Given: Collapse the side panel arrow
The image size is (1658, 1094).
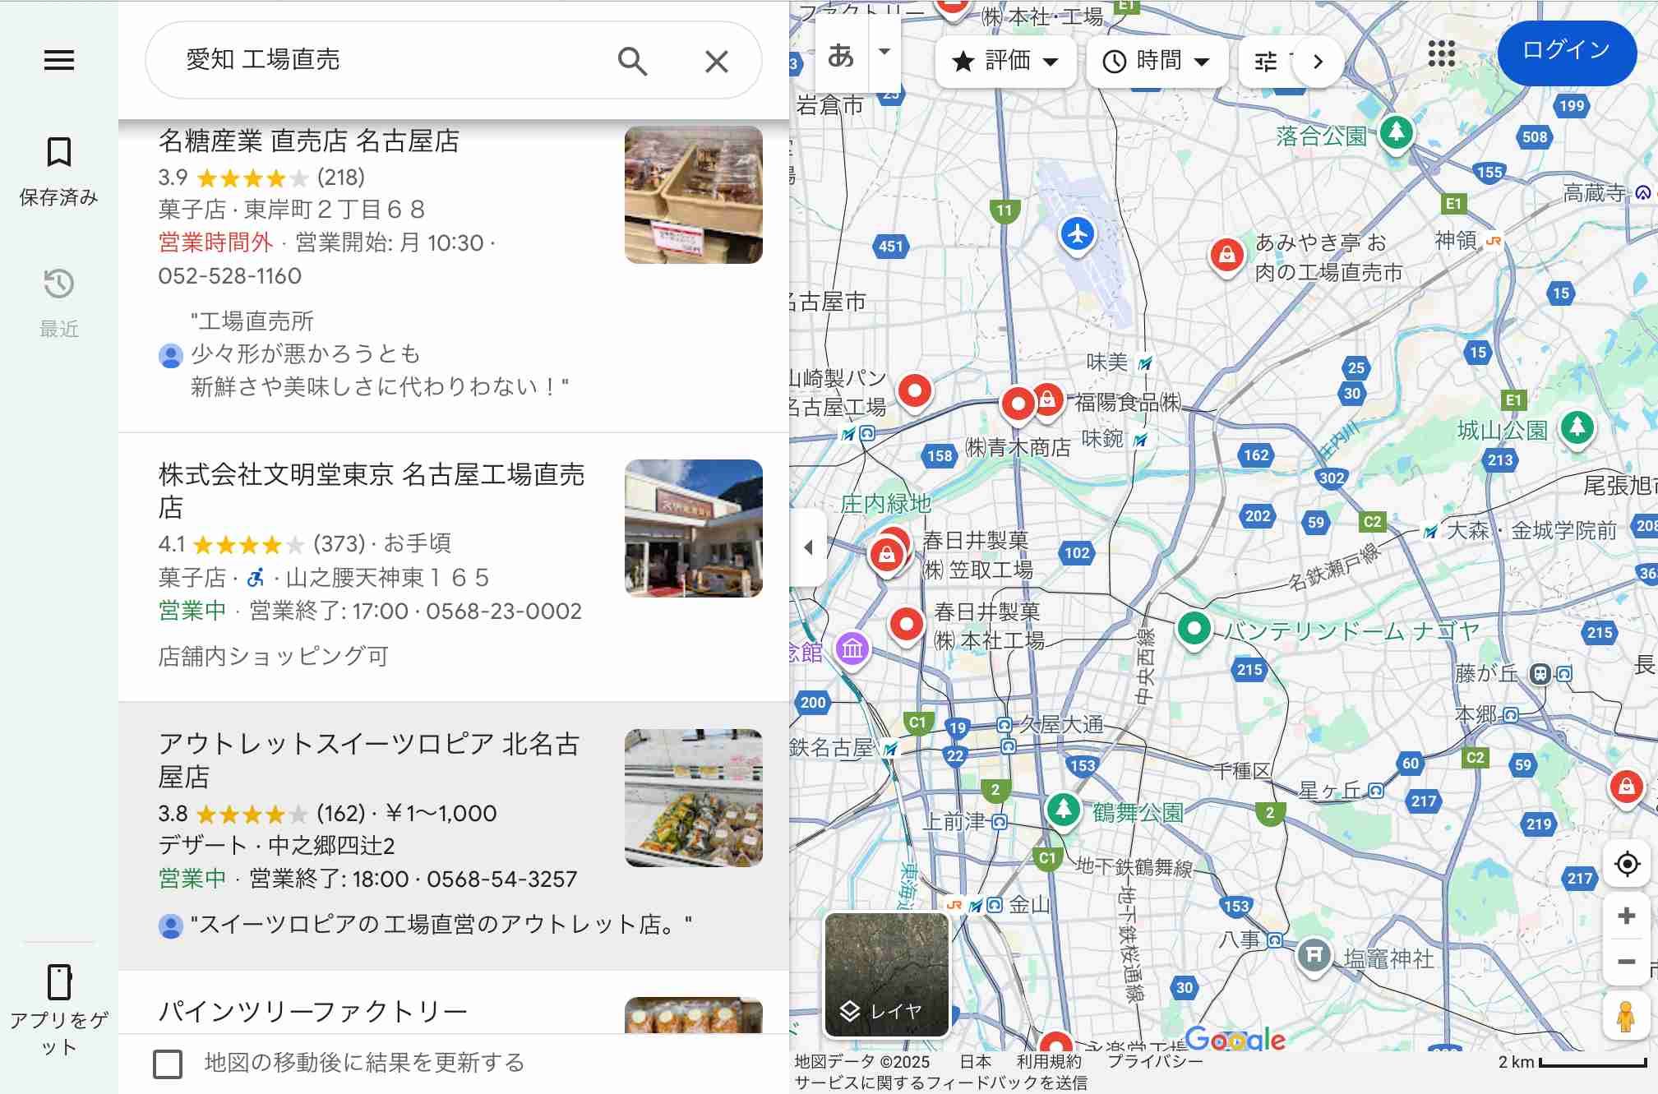Looking at the screenshot, I should point(808,547).
